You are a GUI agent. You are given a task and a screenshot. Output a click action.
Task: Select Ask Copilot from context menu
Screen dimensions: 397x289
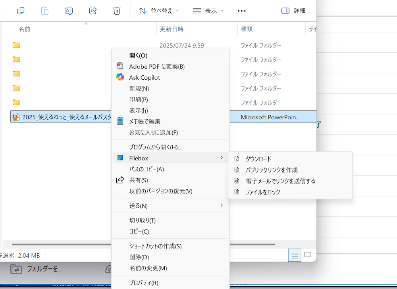tap(145, 77)
